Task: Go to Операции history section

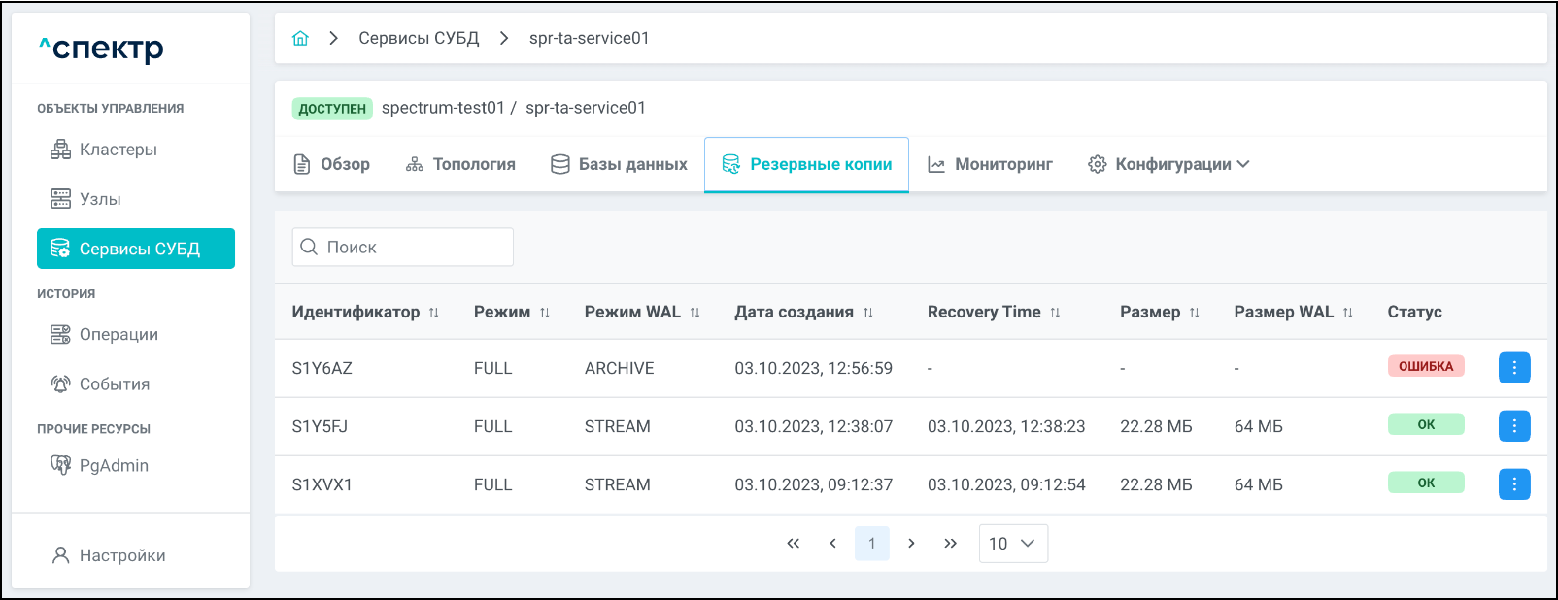Action: click(x=119, y=335)
